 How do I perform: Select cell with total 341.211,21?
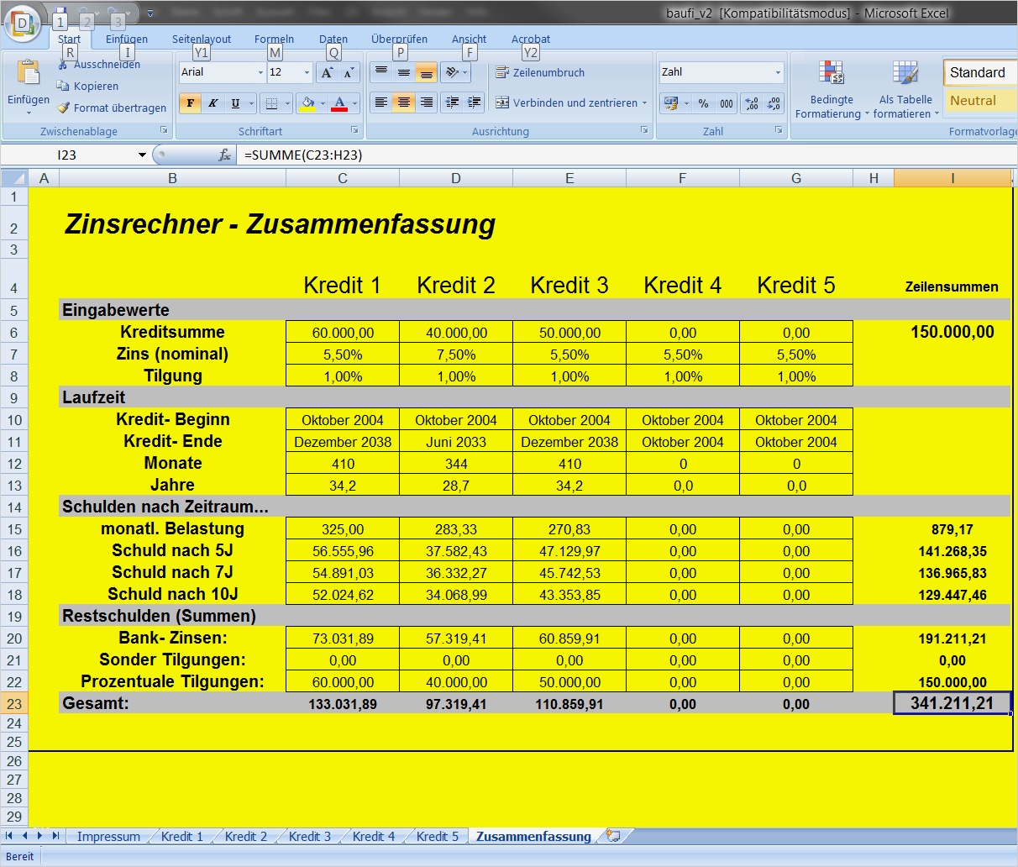tap(952, 703)
